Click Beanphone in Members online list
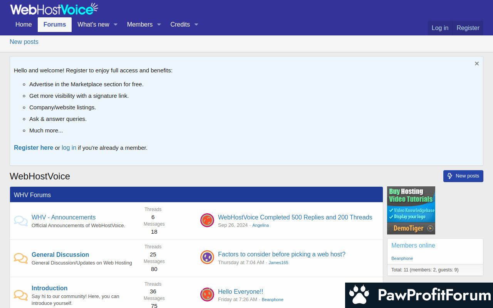This screenshot has height=308, width=493. (x=402, y=258)
